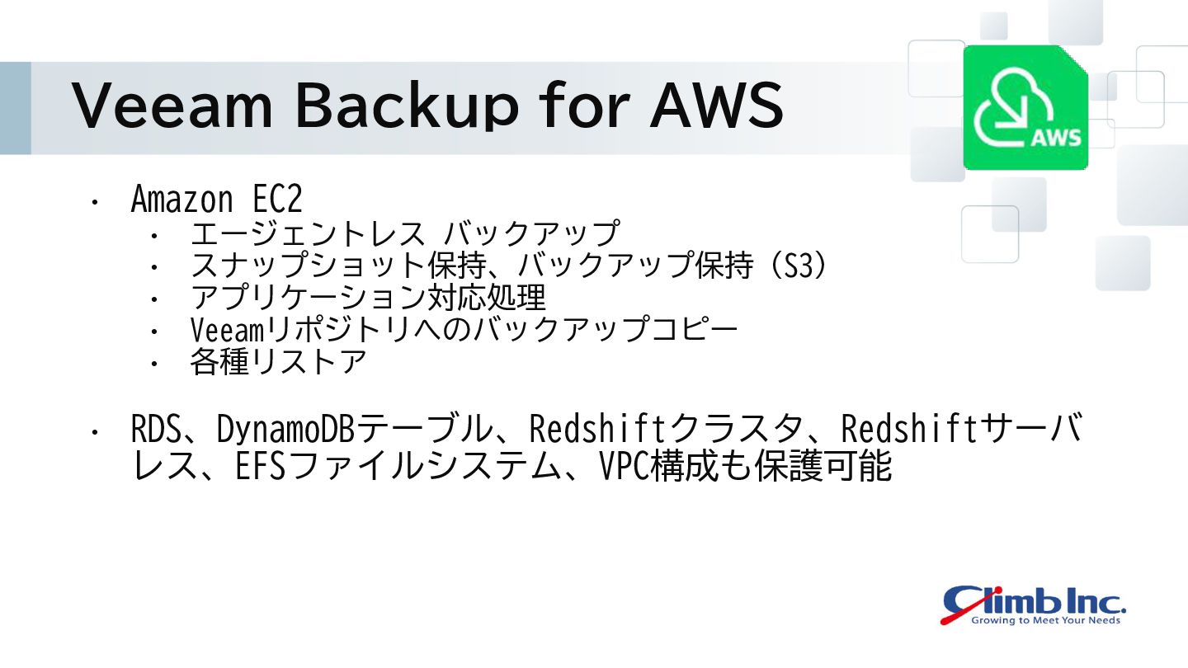Image resolution: width=1188 pixels, height=668 pixels.
Task: Click the Climb Inc. logo
Action: click(x=1034, y=604)
